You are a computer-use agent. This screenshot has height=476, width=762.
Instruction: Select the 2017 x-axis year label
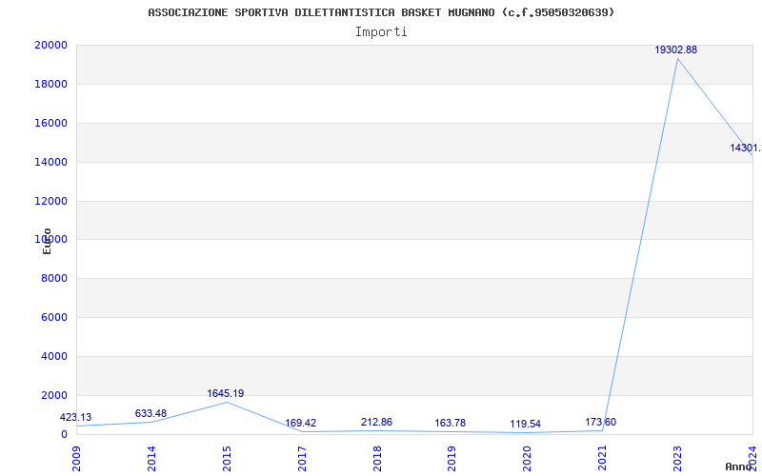pyautogui.click(x=302, y=459)
